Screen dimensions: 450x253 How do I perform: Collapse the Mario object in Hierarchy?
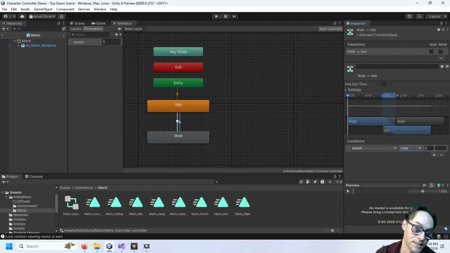pyautogui.click(x=15, y=41)
